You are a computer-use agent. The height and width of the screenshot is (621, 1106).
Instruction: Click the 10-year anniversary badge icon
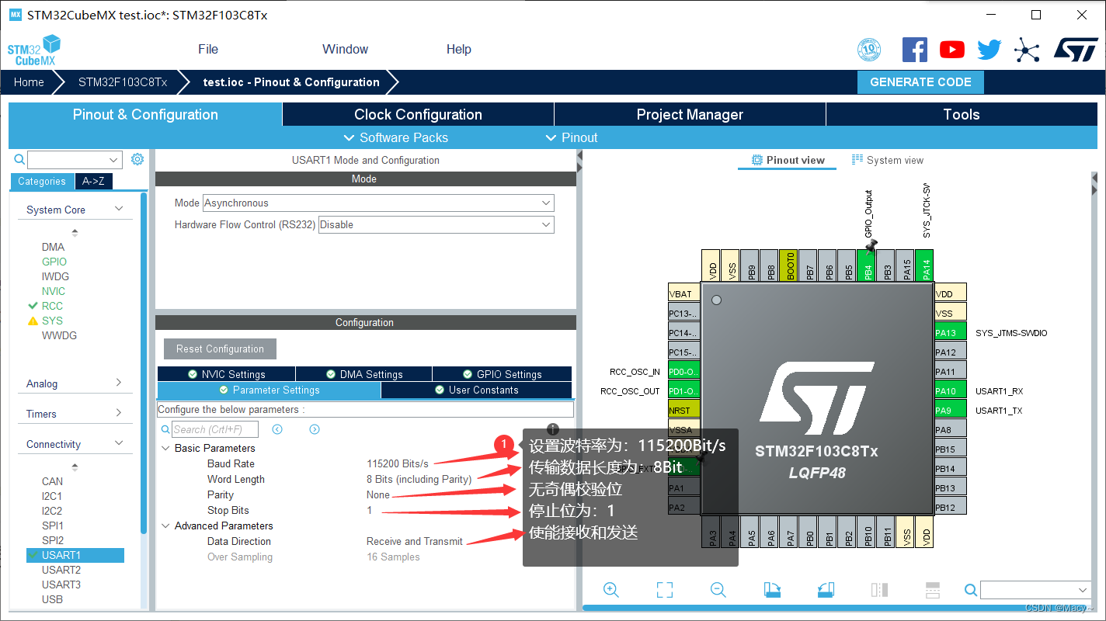pyautogui.click(x=869, y=50)
